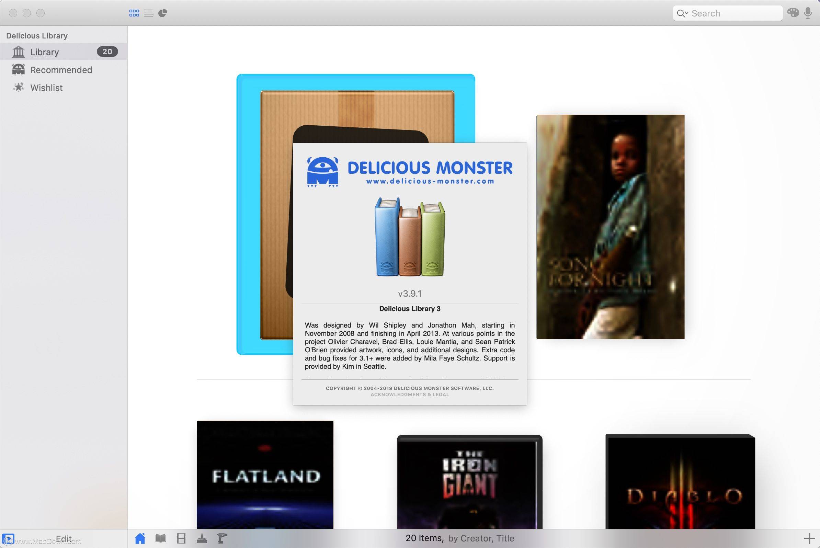The image size is (820, 548).
Task: Click the microphone voice search icon
Action: (x=808, y=13)
